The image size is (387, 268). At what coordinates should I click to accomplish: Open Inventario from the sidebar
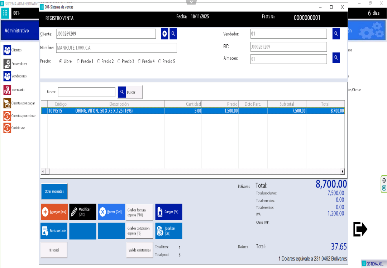point(7,90)
